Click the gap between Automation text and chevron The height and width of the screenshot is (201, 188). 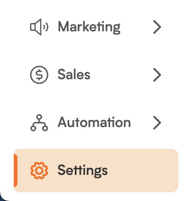[142, 123]
